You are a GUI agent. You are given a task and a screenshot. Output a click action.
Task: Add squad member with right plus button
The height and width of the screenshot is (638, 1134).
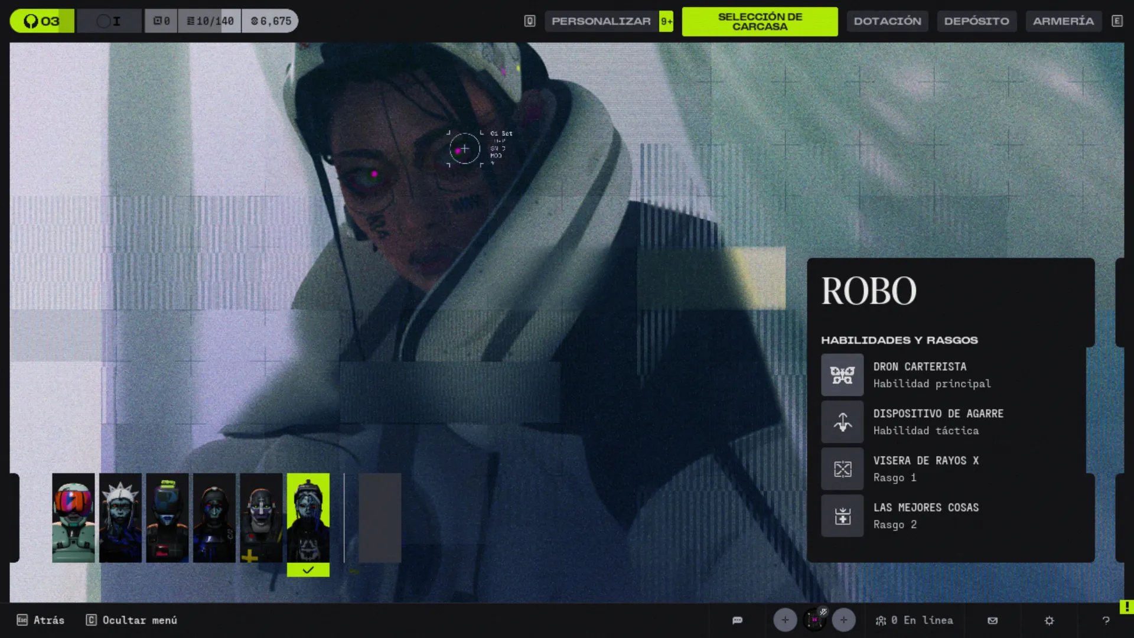click(x=843, y=620)
